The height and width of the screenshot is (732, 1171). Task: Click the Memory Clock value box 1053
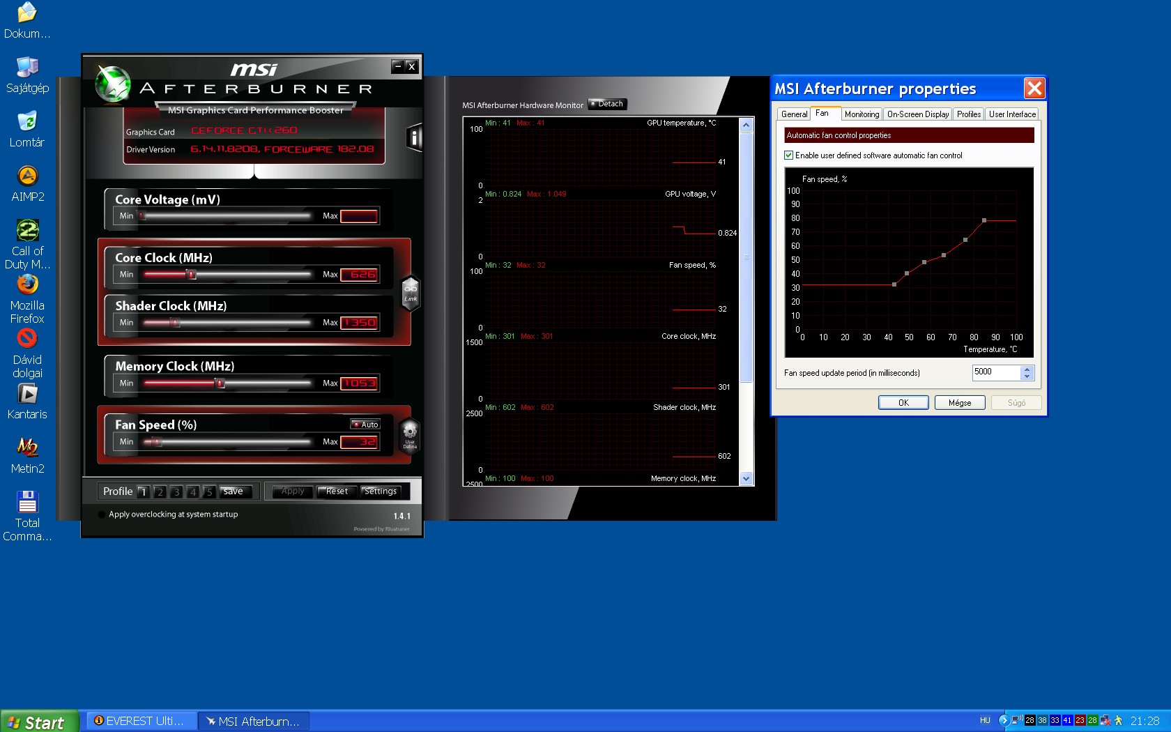(360, 383)
